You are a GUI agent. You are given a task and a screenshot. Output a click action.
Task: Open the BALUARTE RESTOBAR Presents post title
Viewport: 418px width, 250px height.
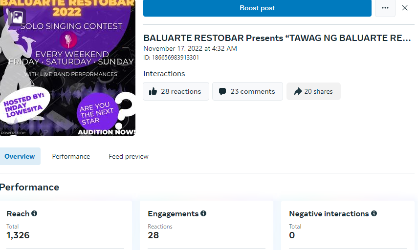pyautogui.click(x=277, y=38)
